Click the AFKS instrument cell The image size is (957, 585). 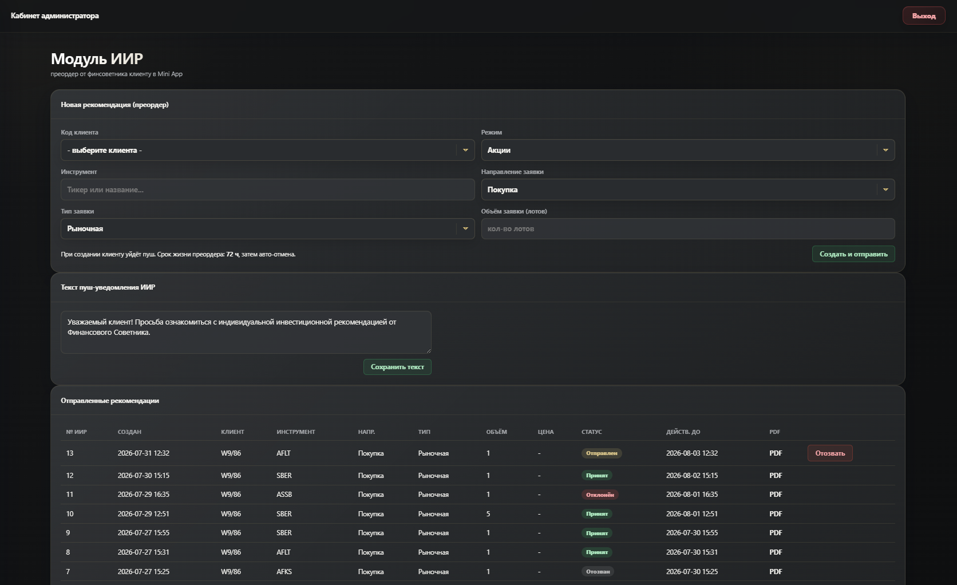(284, 571)
